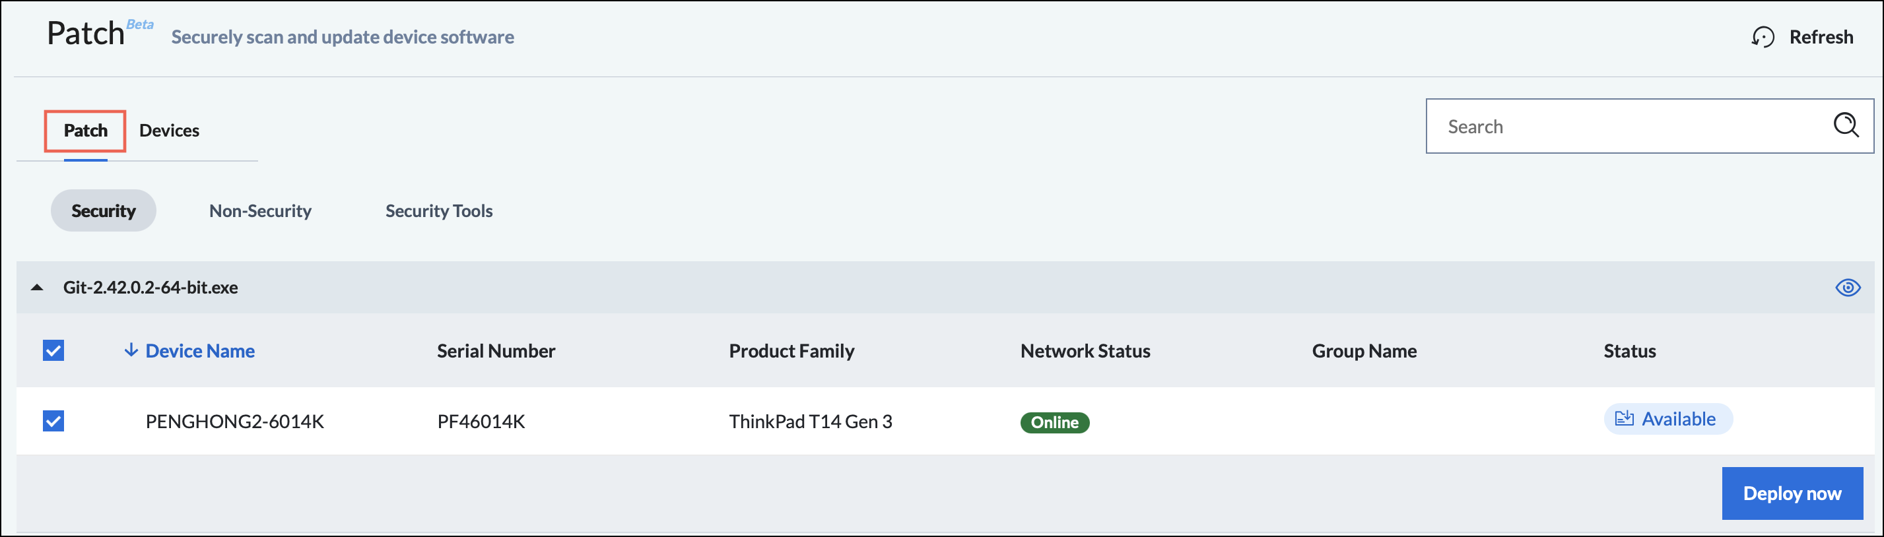
Task: Sort by Device Name column
Action: [199, 351]
